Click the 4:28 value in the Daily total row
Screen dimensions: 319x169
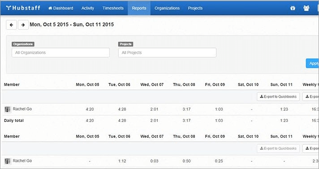[x=122, y=121]
